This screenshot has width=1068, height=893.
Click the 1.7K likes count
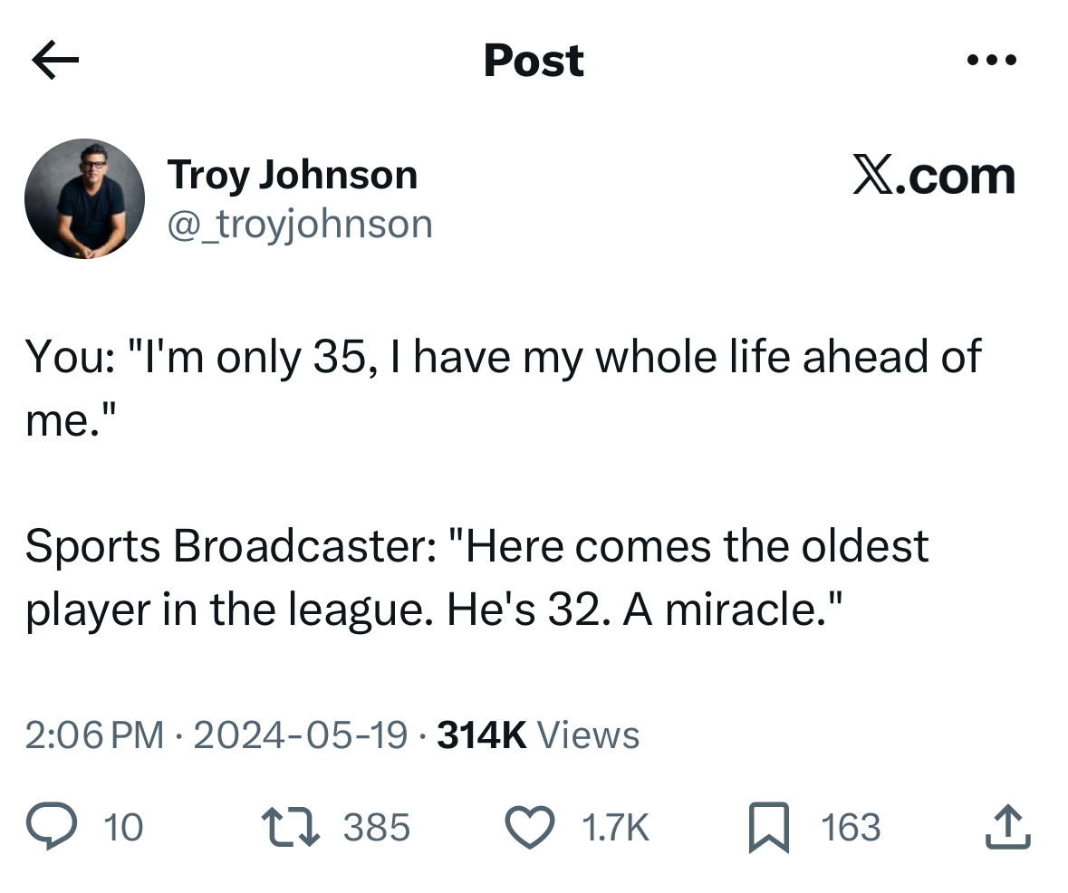click(613, 828)
